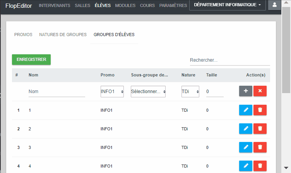Click Sous-groupe de... column header

149,75
